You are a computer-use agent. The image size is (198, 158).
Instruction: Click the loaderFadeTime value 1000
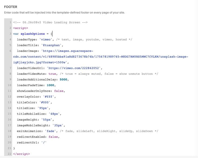(x=50, y=85)
